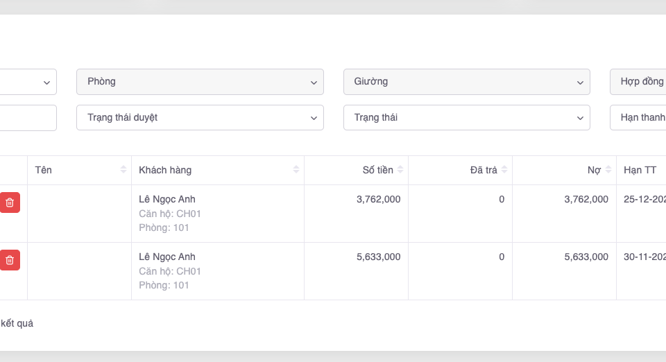Click the empty text input at left
The width and height of the screenshot is (666, 362).
pyautogui.click(x=28, y=118)
